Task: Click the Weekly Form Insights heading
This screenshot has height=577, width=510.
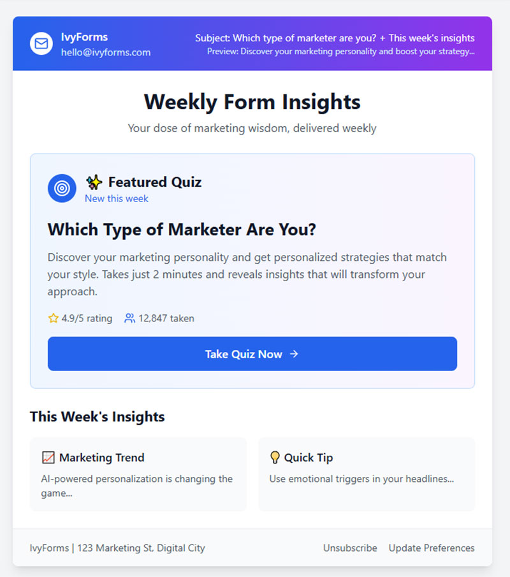Action: [x=252, y=102]
